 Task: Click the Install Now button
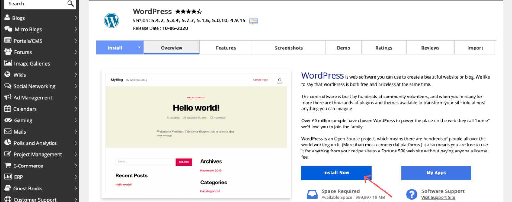click(336, 173)
